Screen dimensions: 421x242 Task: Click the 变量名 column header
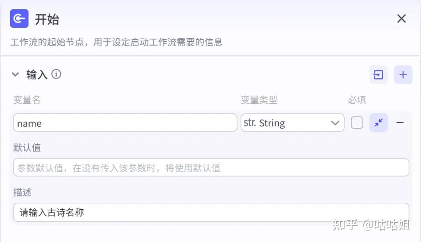(x=27, y=100)
